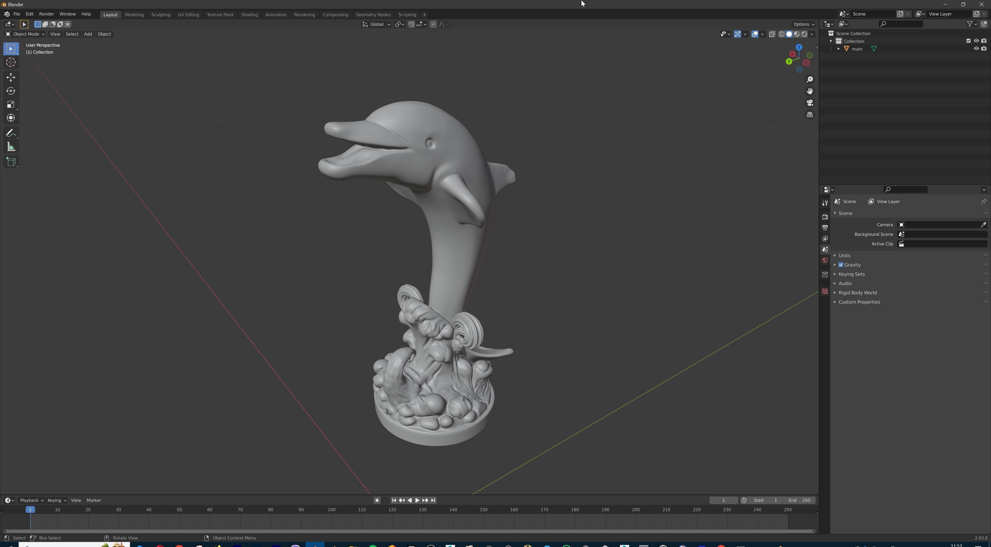991x547 pixels.
Task: Activate the Rotate tool
Action: click(11, 91)
